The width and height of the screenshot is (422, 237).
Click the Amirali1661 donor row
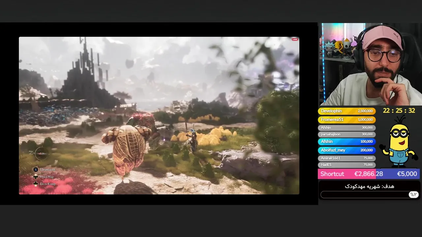(347, 158)
